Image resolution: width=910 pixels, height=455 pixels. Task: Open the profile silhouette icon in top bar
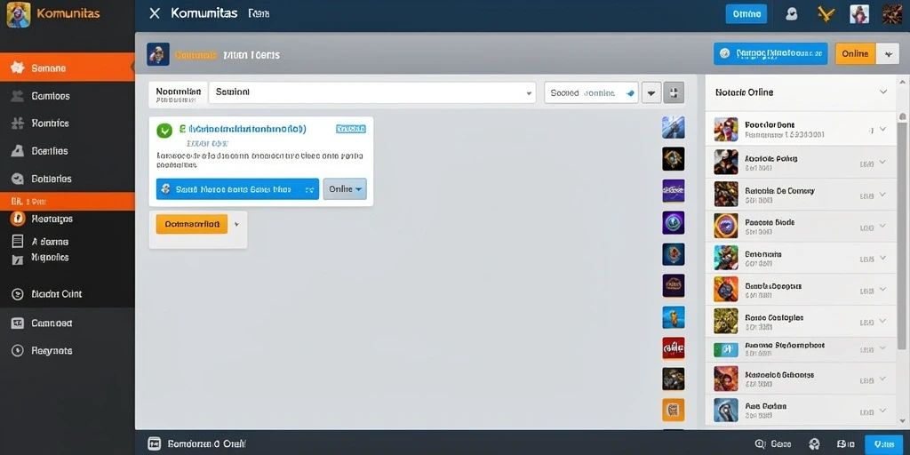click(x=791, y=14)
